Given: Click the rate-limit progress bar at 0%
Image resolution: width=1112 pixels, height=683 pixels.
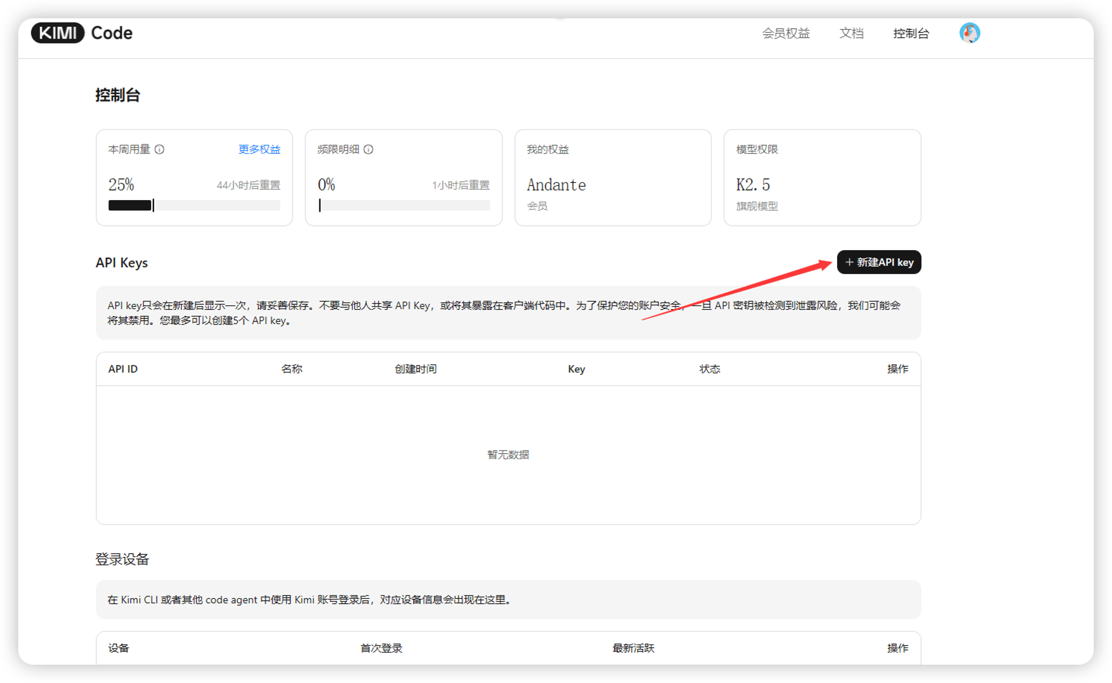Looking at the screenshot, I should point(404,206).
